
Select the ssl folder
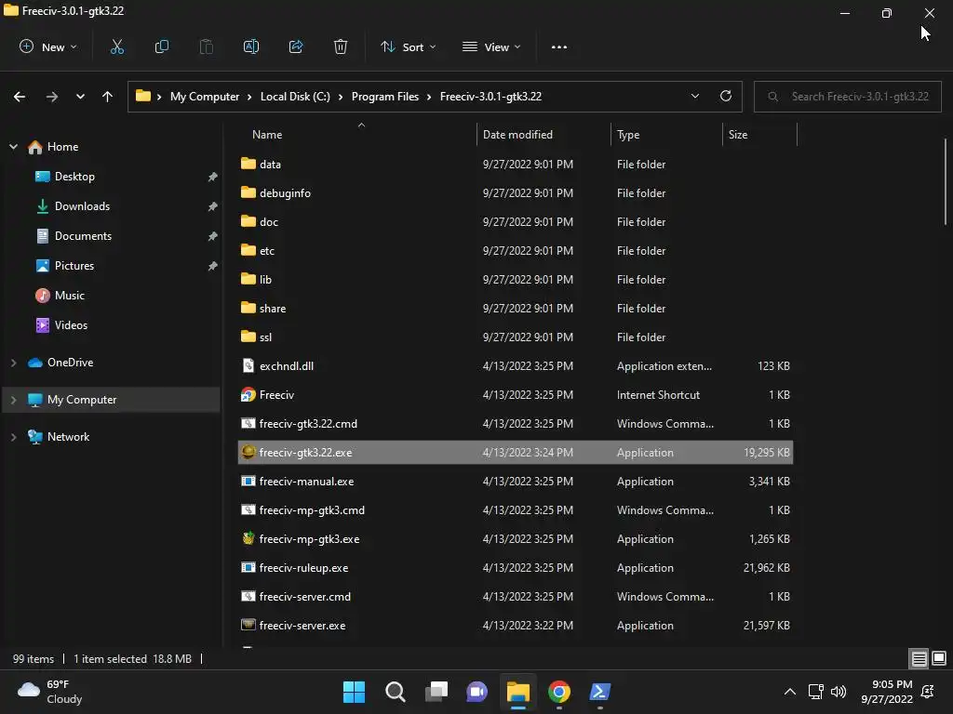point(516,337)
